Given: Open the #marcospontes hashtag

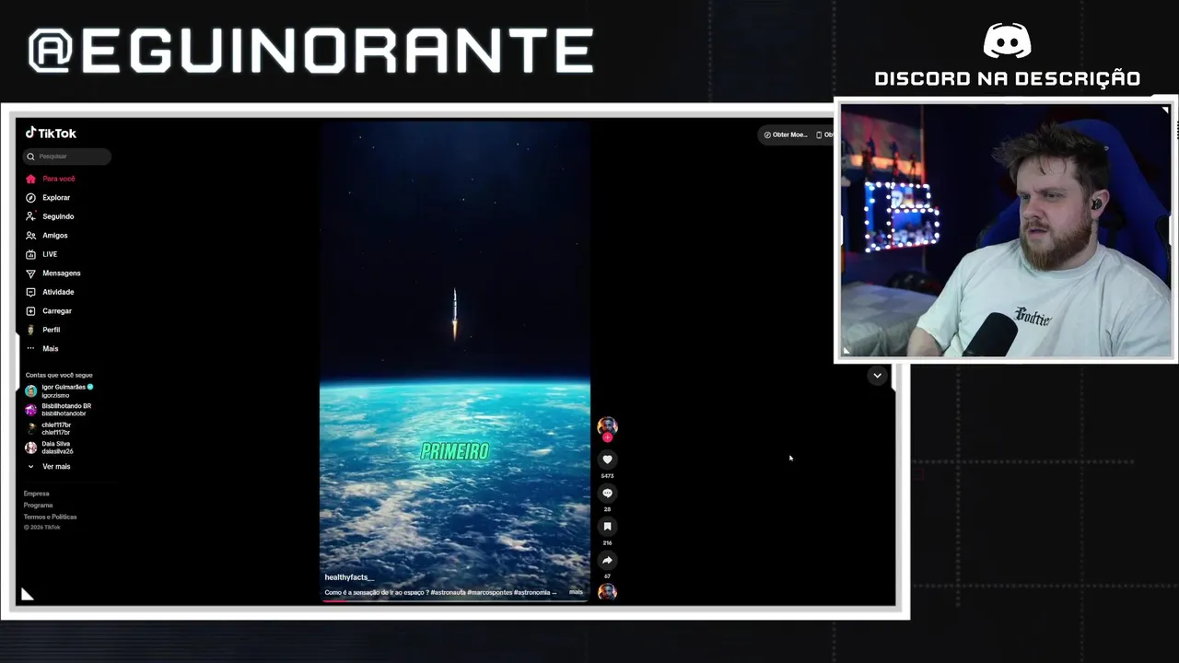Looking at the screenshot, I should [x=489, y=593].
